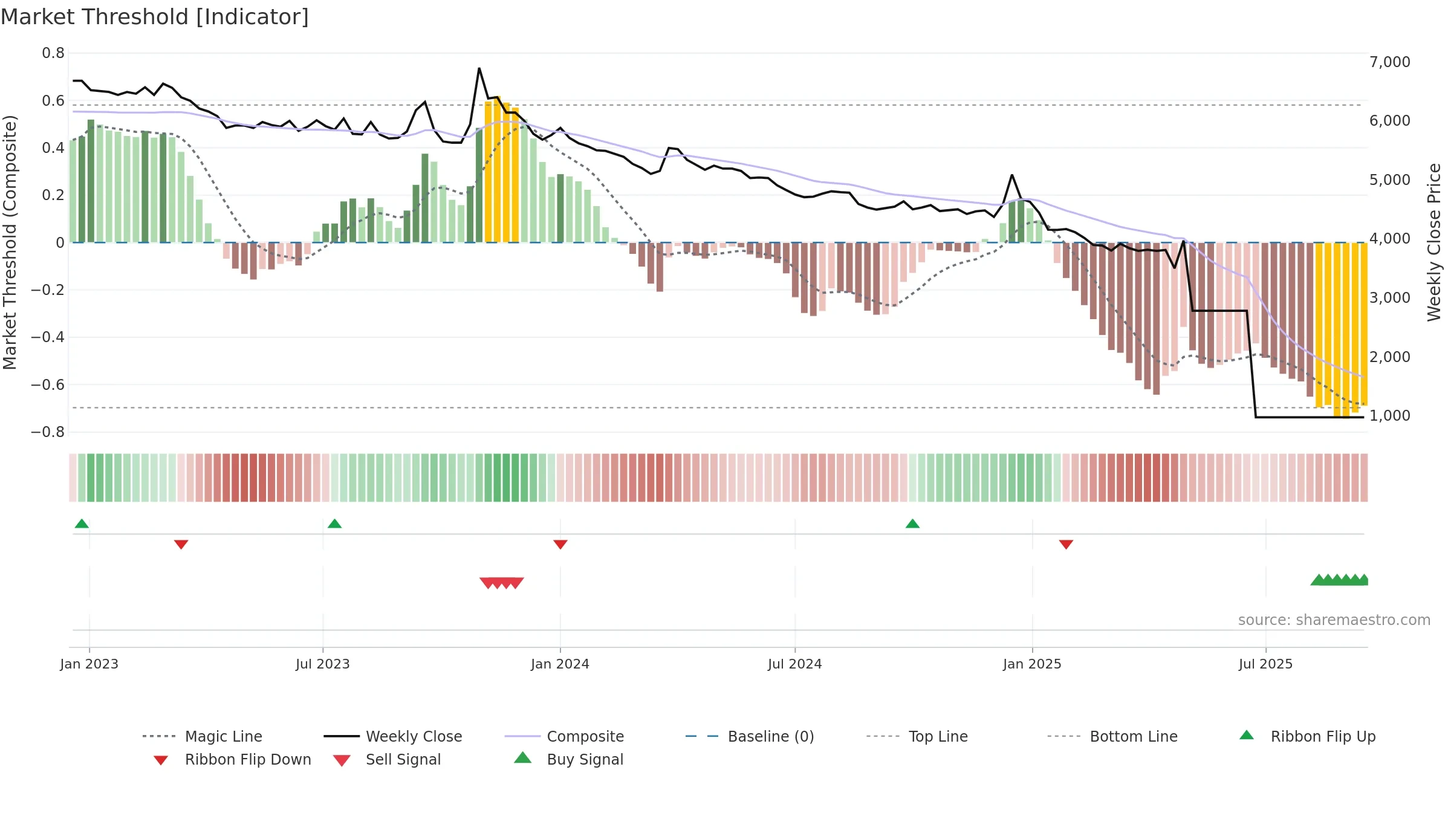
Task: Click the Market Threshold [Indicator] chart title
Action: point(155,17)
